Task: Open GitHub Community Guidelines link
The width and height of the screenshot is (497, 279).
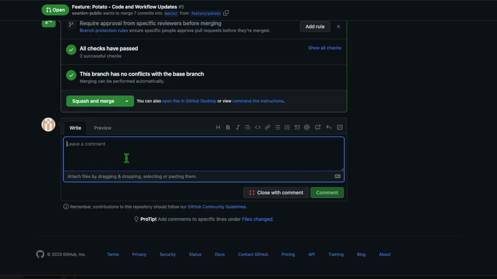Action: [217, 207]
